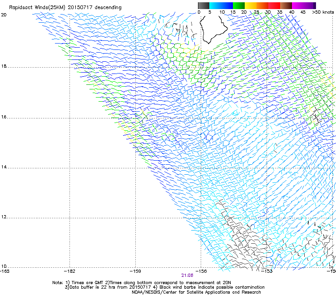The width and height of the screenshot is (336, 295).
Task: Click the longitude label -153
Action: click(x=267, y=271)
